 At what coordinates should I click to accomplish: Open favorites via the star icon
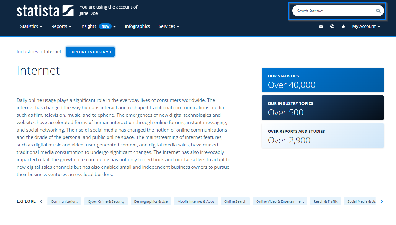tap(343, 26)
